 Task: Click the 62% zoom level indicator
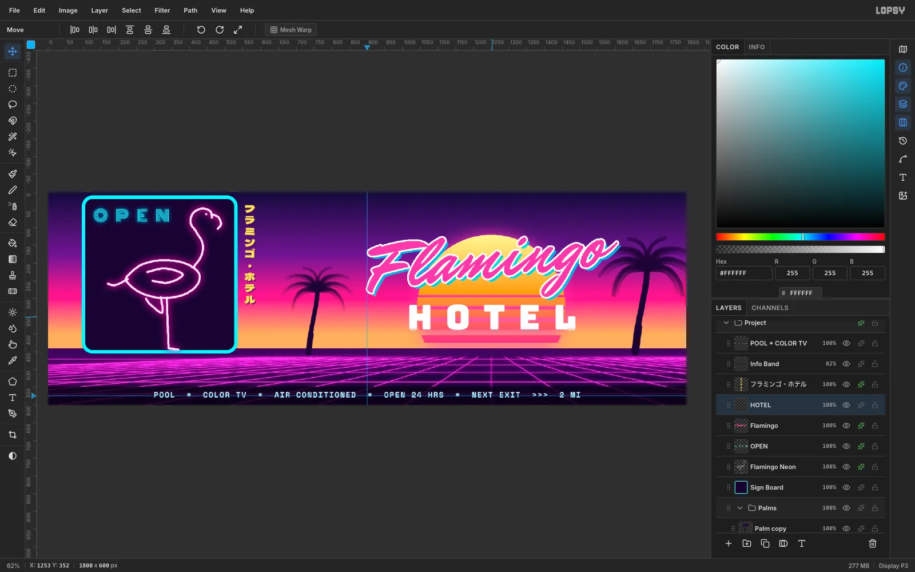[x=13, y=566]
